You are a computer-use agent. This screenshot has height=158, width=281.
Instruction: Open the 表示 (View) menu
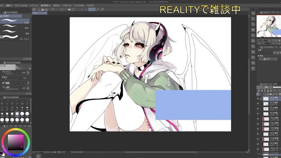(57, 5)
